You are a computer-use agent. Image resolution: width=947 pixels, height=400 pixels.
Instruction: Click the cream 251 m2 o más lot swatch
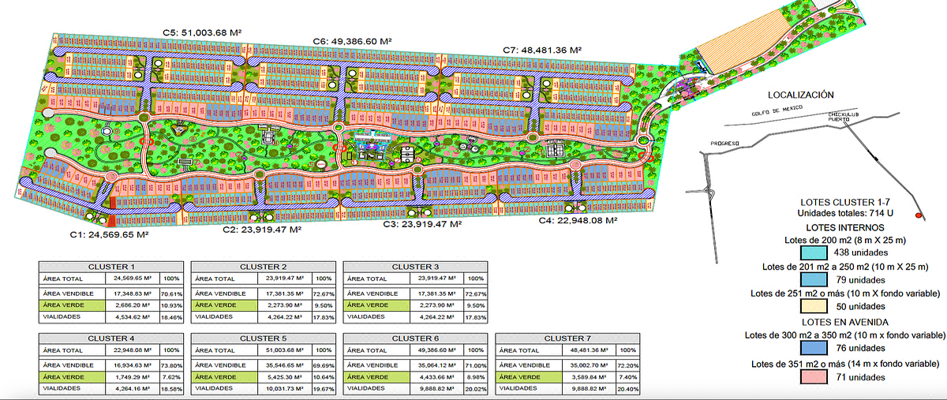[813, 306]
